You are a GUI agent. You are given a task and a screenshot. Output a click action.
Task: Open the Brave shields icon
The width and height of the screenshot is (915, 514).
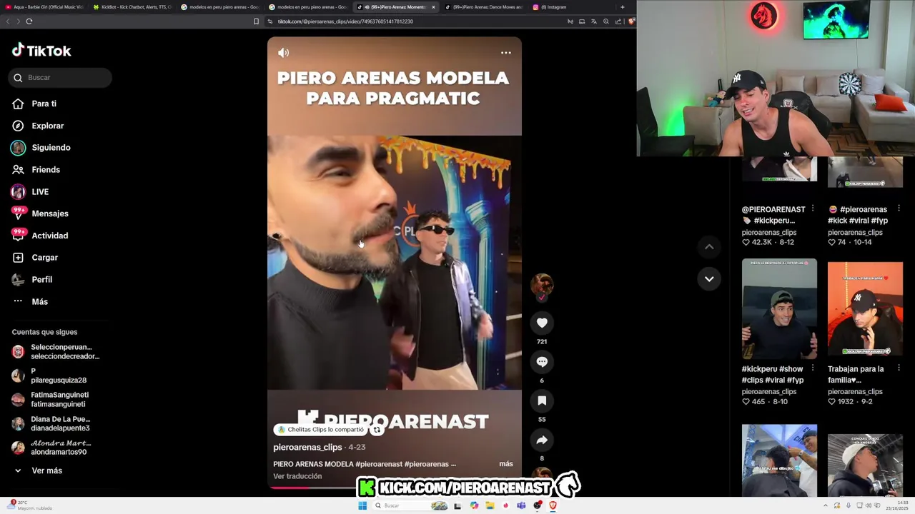click(x=631, y=21)
